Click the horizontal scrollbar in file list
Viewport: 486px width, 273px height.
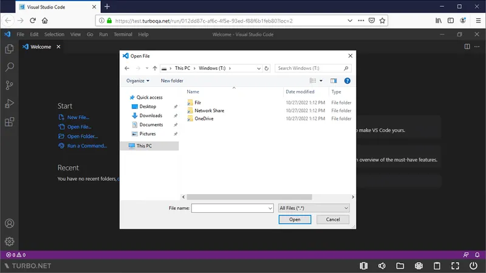pos(250,197)
